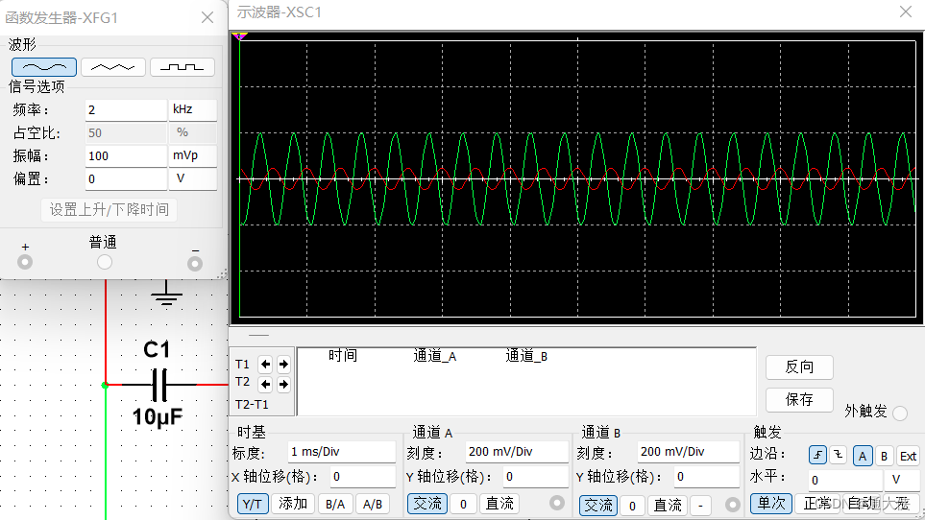Open the frequency unit kHz dropdown

coord(193,109)
